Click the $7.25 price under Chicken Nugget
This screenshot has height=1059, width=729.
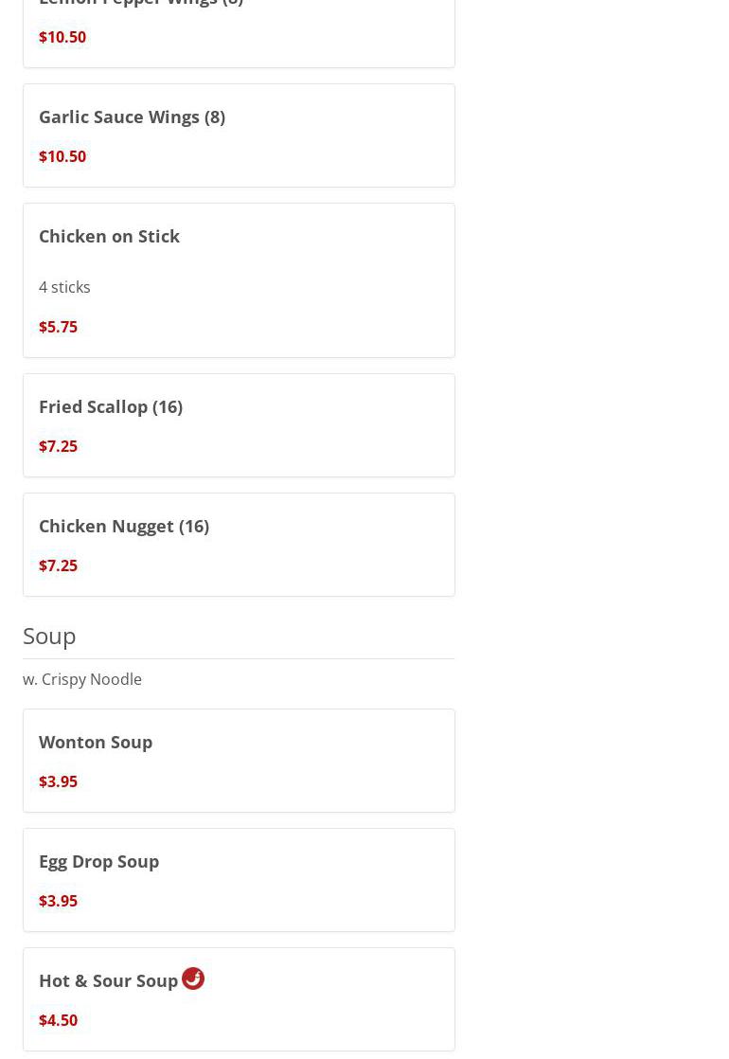(58, 565)
